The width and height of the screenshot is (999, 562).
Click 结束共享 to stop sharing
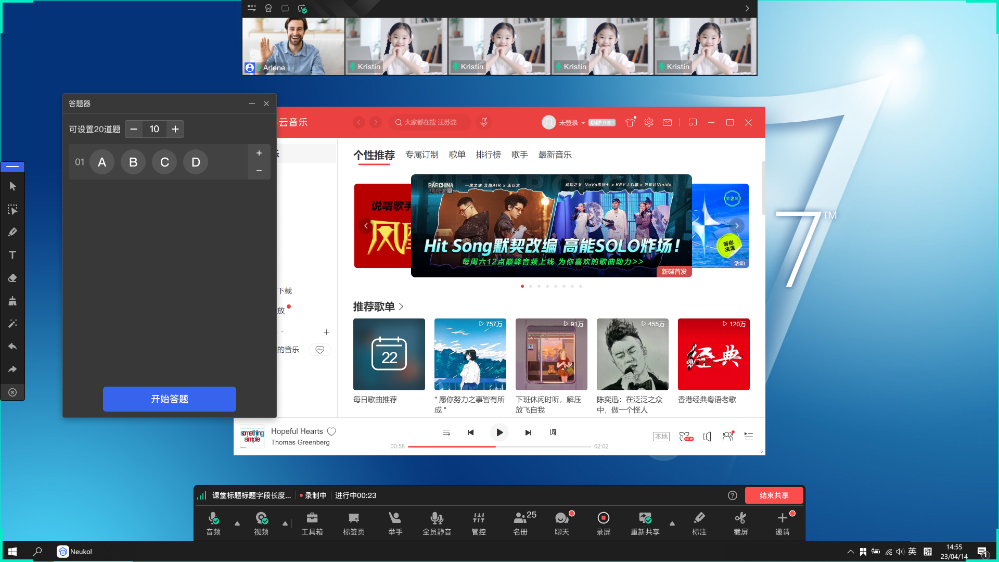[x=774, y=495]
